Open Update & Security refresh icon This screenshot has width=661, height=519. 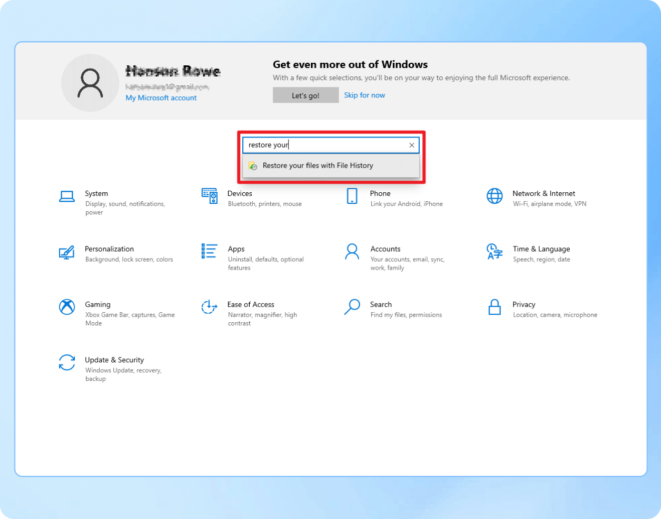coord(67,362)
